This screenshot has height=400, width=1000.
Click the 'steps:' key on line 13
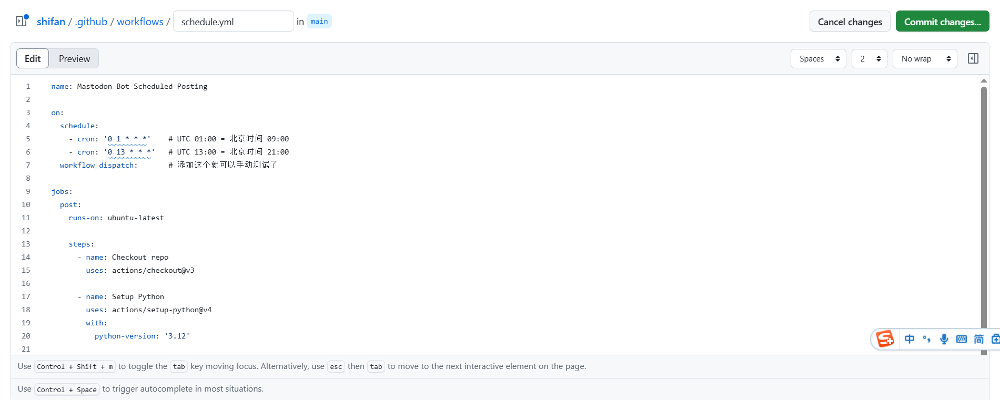(82, 244)
